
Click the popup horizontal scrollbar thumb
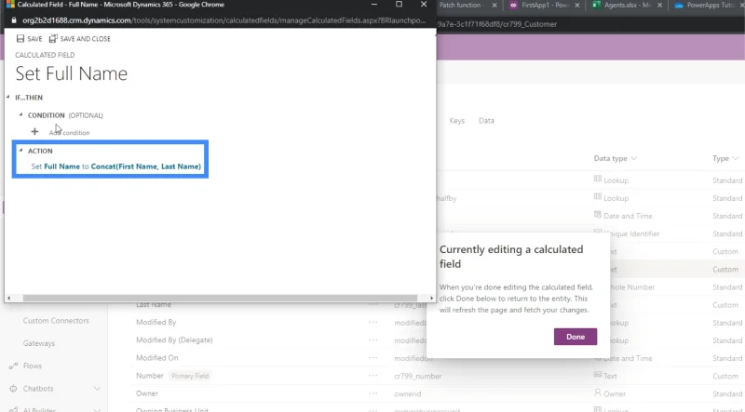220,299
